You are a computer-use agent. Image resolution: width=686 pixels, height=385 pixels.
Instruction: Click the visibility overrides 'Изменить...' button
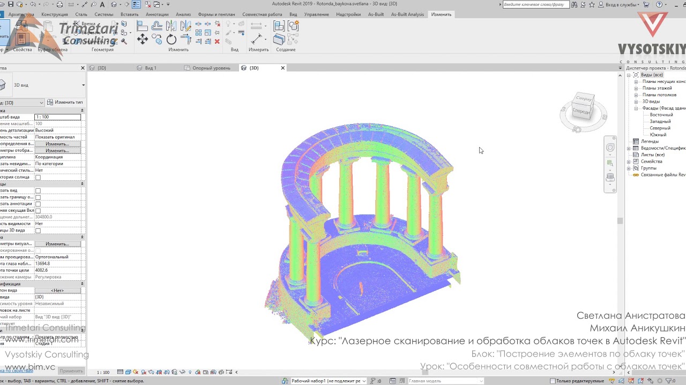tap(57, 144)
